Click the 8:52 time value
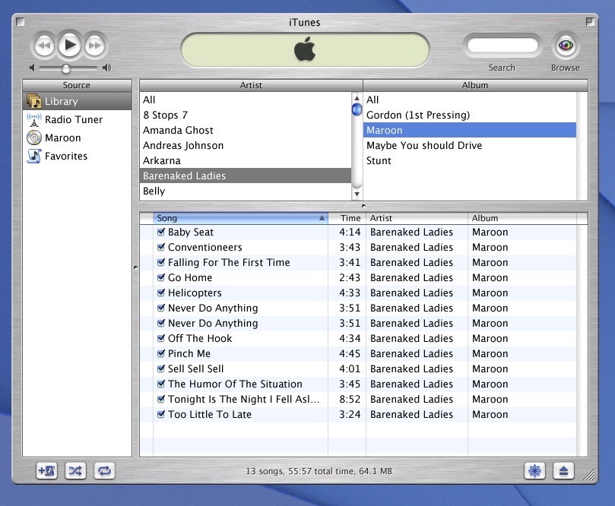Image resolution: width=615 pixels, height=506 pixels. coord(350,399)
